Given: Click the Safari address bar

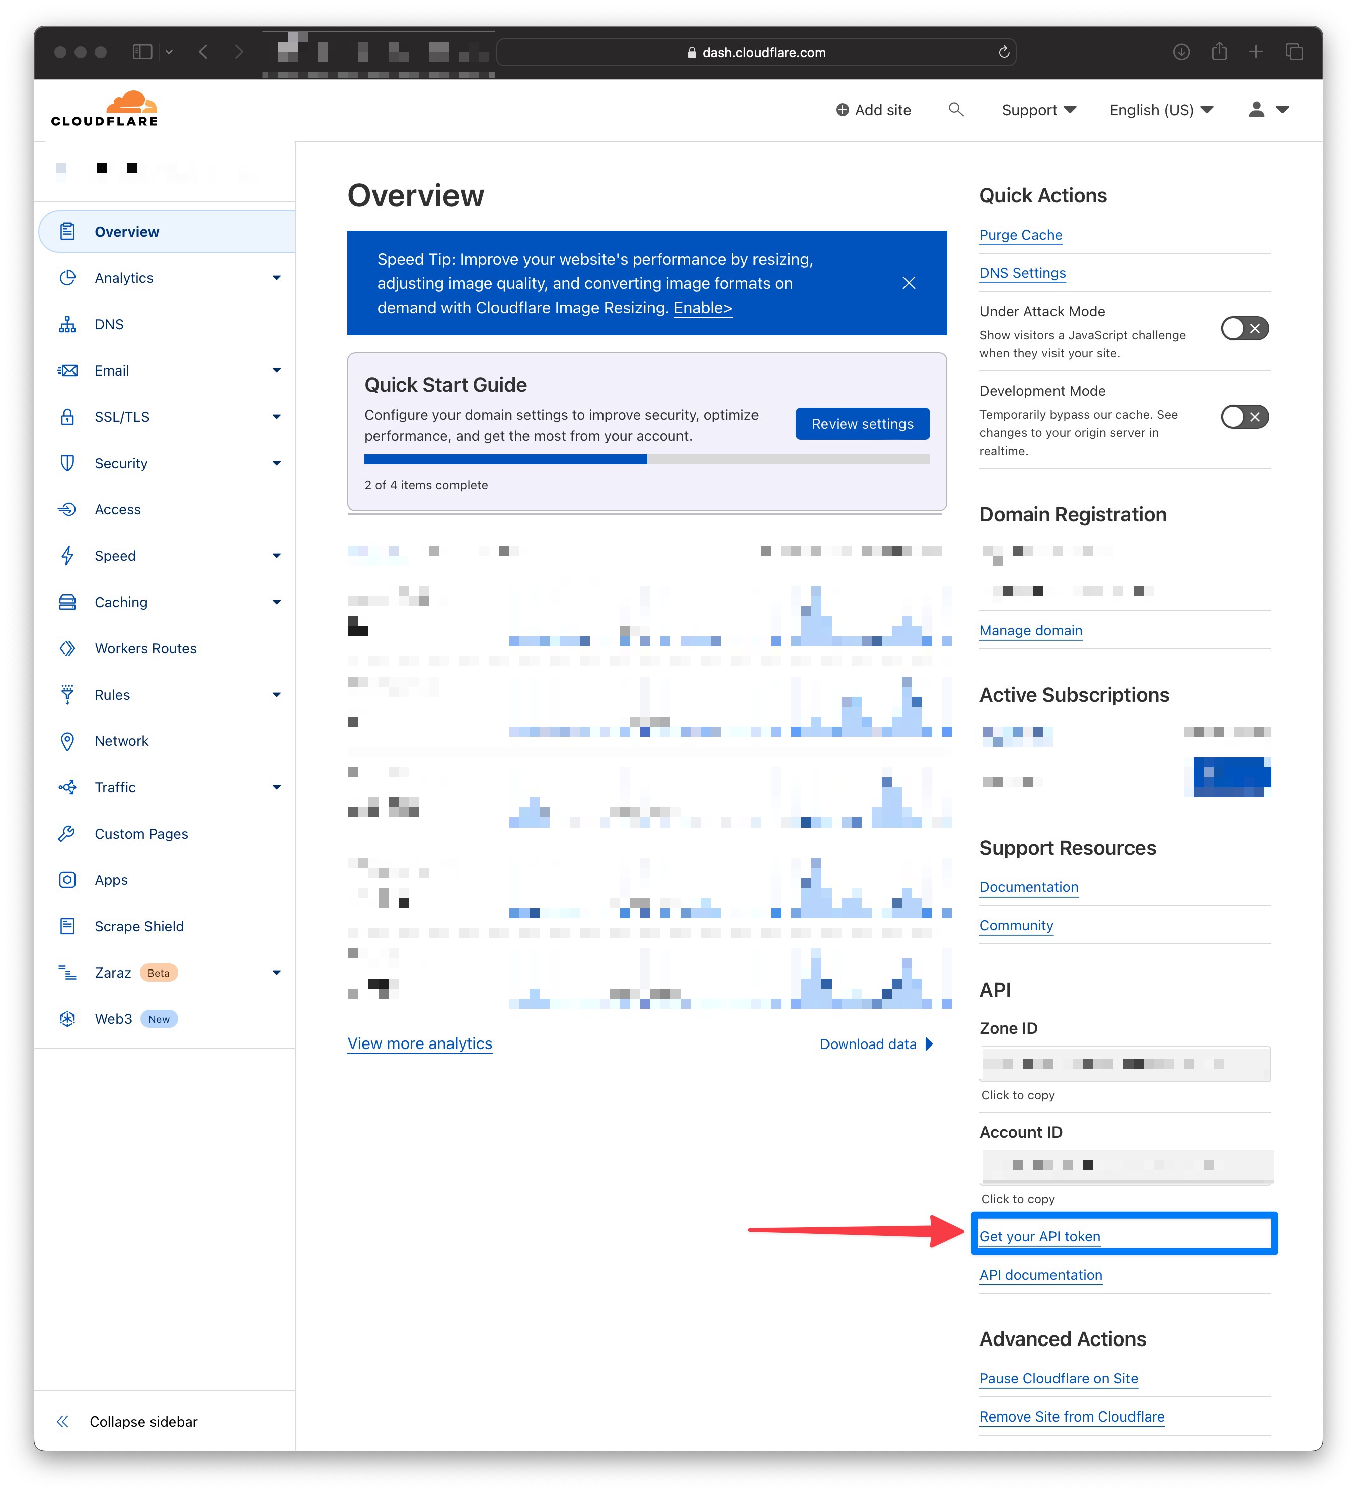Looking at the screenshot, I should click(756, 52).
